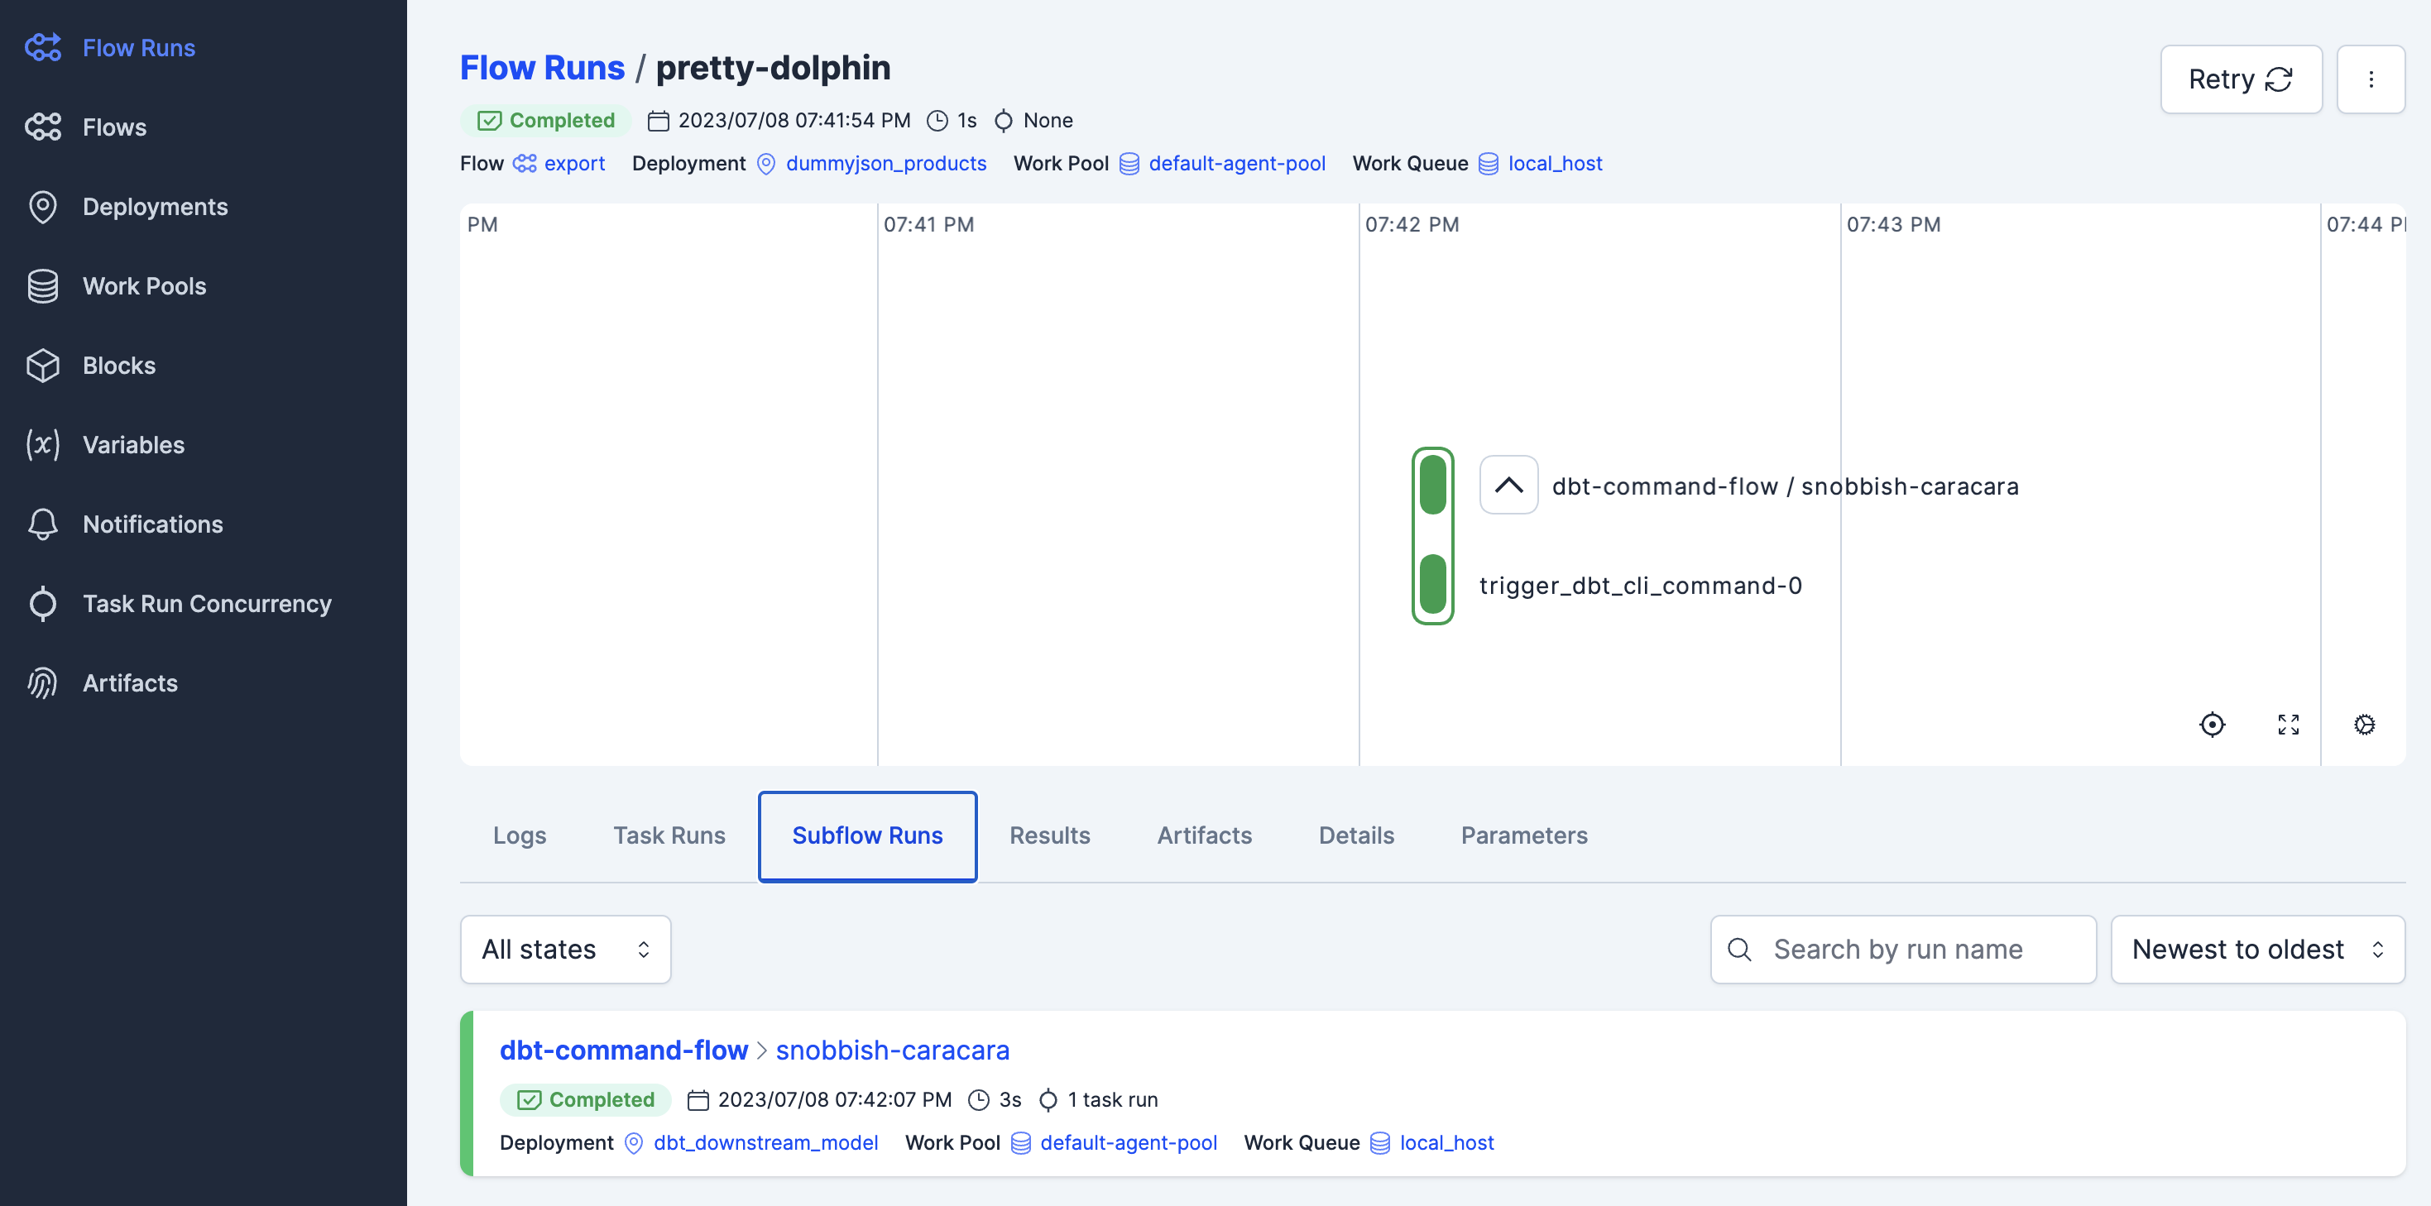Retry the pretty-dolphin flow run
Viewport: 2431px width, 1206px height.
[2242, 79]
